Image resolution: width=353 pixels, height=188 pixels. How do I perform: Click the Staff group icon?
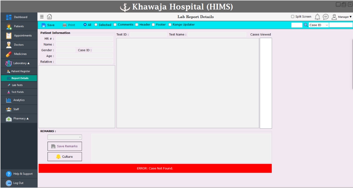tap(9, 109)
